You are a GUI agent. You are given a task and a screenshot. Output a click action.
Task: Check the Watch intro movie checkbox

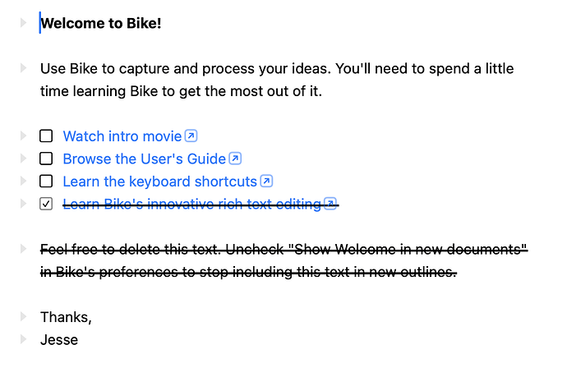click(x=46, y=136)
